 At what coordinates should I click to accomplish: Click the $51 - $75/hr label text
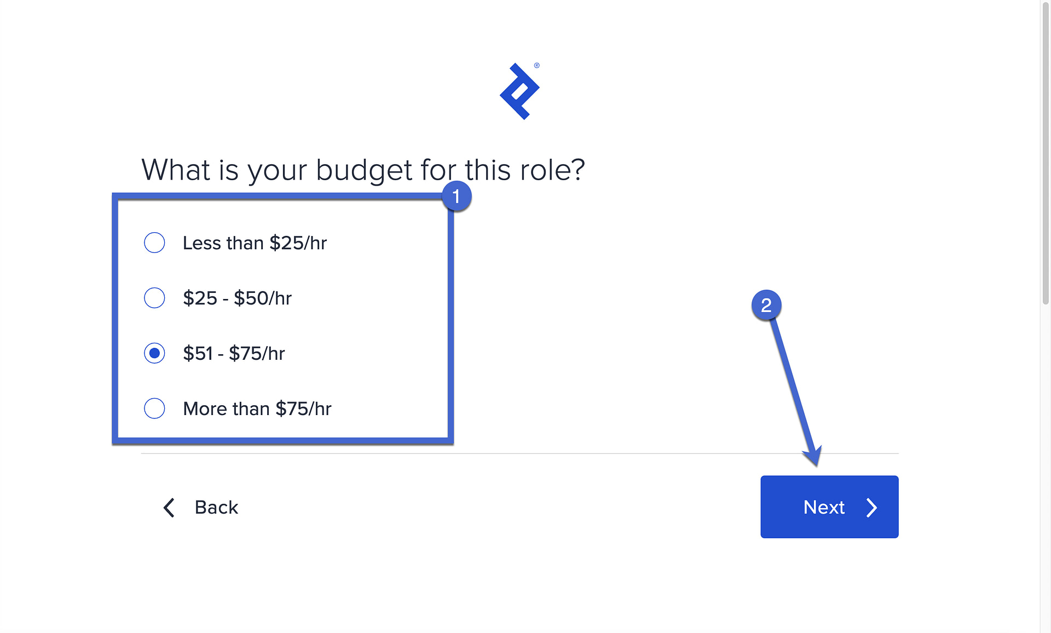tap(234, 353)
